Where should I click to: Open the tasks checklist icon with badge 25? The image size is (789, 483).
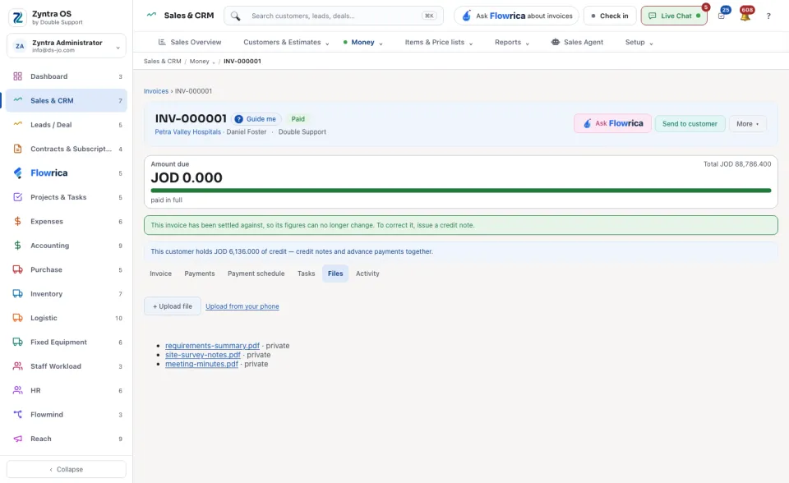(x=722, y=16)
